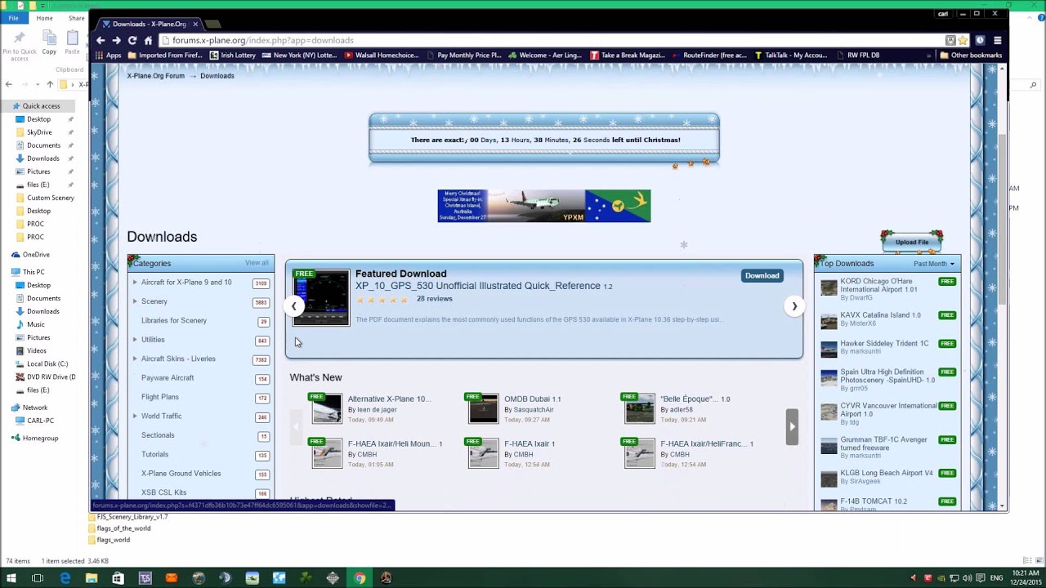Click View all categories link

click(257, 263)
